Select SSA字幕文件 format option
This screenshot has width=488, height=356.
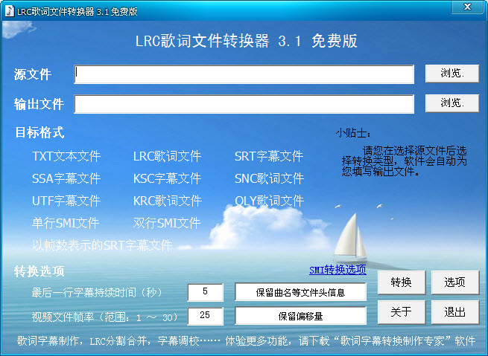click(x=66, y=179)
